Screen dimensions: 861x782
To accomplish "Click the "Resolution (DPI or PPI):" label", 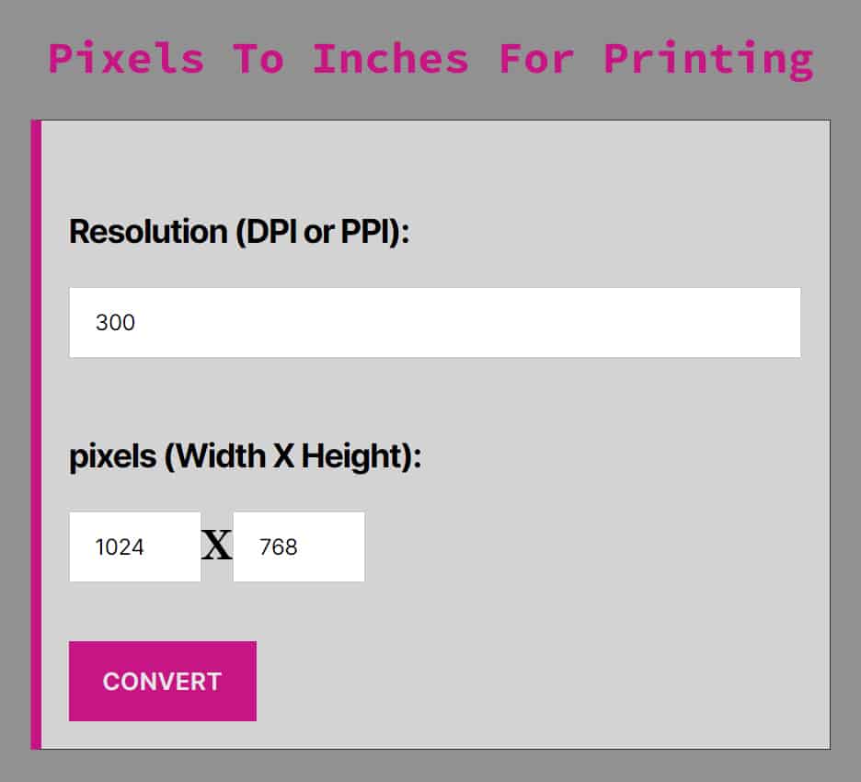I will (x=238, y=232).
